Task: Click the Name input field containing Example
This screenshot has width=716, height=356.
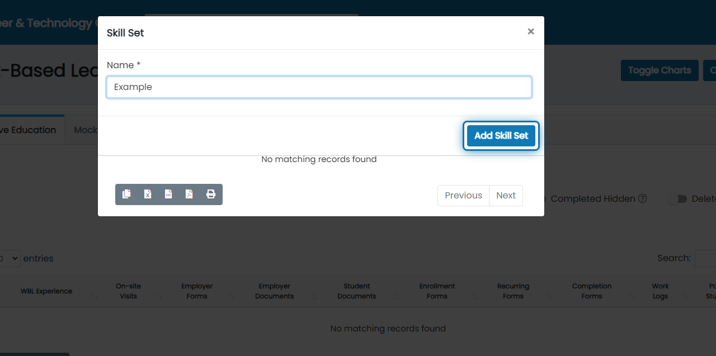Action: (x=319, y=87)
